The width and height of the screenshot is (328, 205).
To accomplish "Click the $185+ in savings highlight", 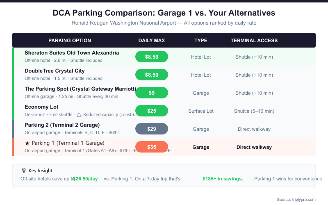I will [x=223, y=179].
